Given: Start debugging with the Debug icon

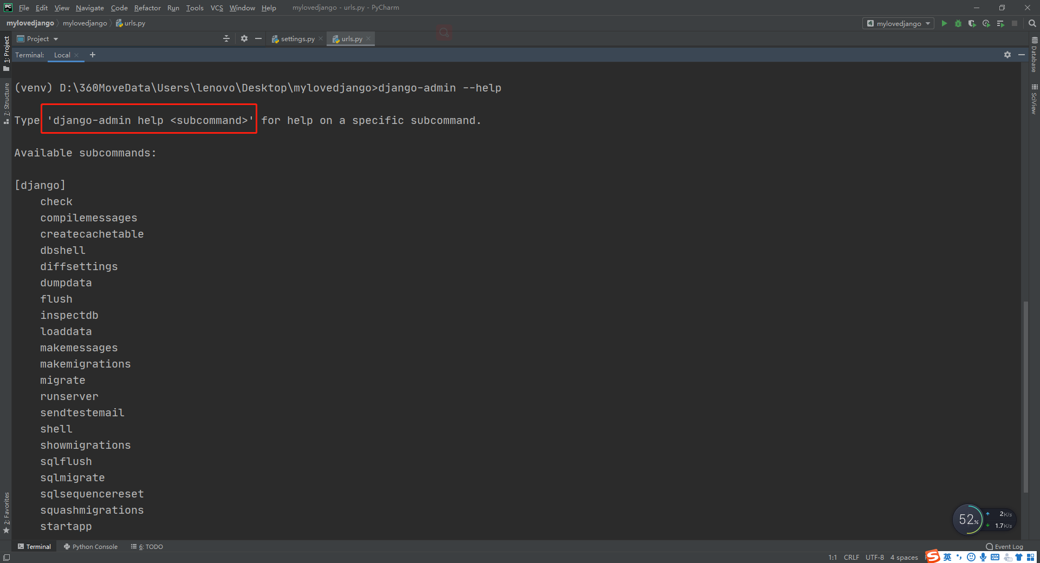Looking at the screenshot, I should 958,23.
